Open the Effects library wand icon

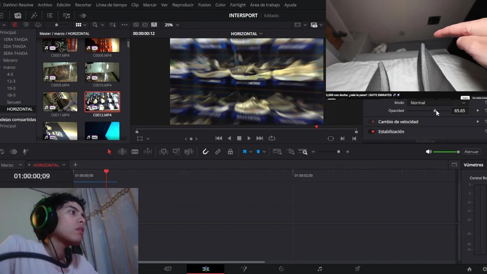click(x=34, y=16)
